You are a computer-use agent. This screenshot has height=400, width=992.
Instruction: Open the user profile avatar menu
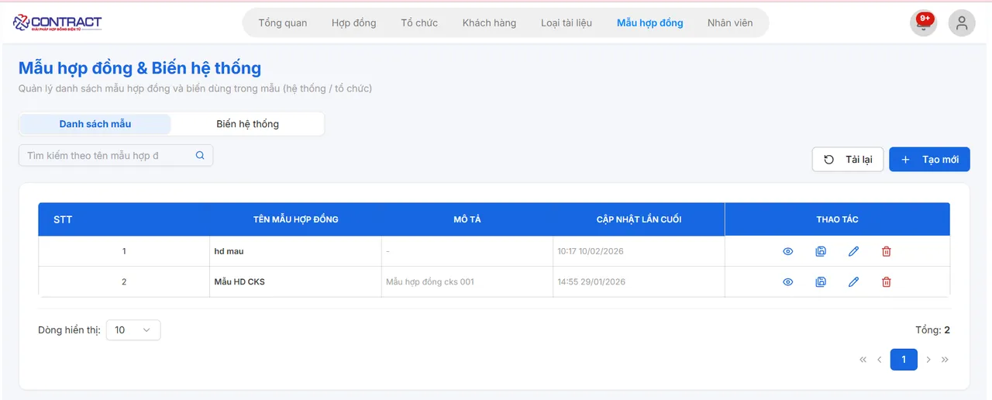(962, 23)
